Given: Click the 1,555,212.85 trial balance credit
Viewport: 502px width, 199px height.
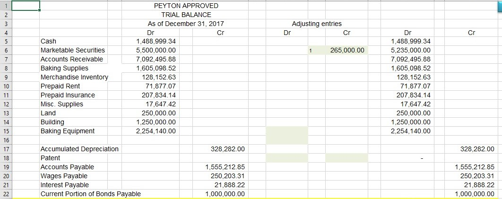Looking at the screenshot, I should click(x=225, y=167).
